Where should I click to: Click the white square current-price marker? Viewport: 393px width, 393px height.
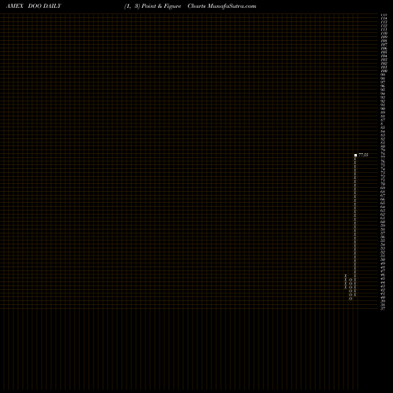pyautogui.click(x=355, y=155)
